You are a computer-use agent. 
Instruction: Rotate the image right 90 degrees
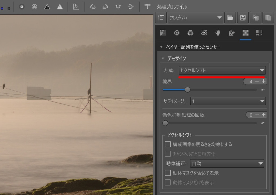click(x=105, y=7)
